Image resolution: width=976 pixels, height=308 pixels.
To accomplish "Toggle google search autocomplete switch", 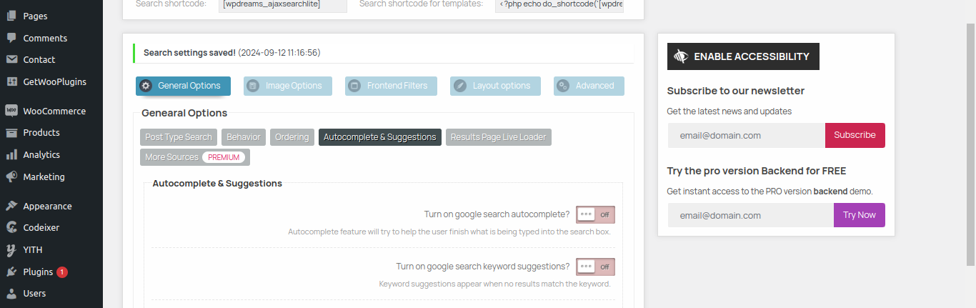I will [595, 214].
